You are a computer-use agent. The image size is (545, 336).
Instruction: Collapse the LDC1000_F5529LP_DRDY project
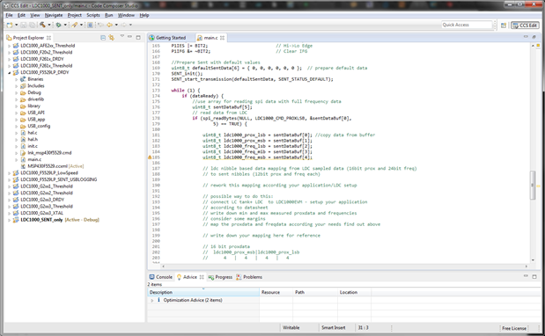pos(9,72)
